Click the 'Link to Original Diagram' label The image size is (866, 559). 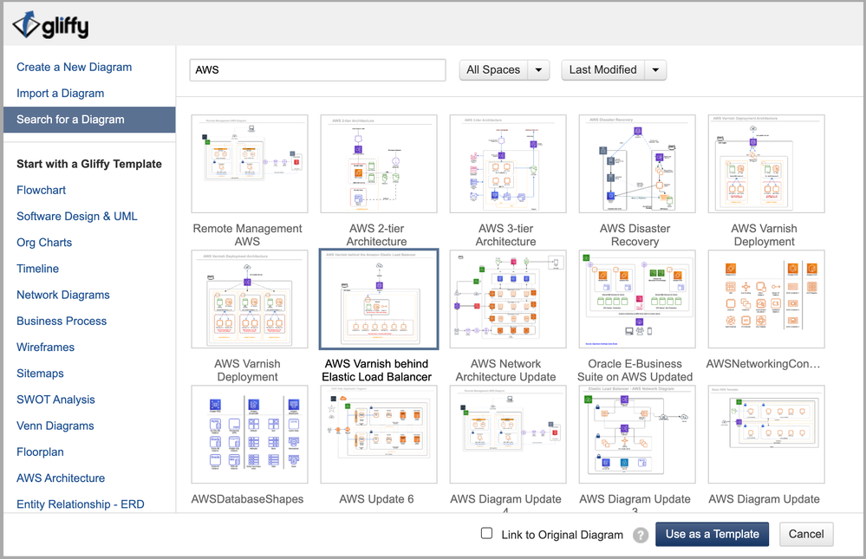tap(563, 535)
